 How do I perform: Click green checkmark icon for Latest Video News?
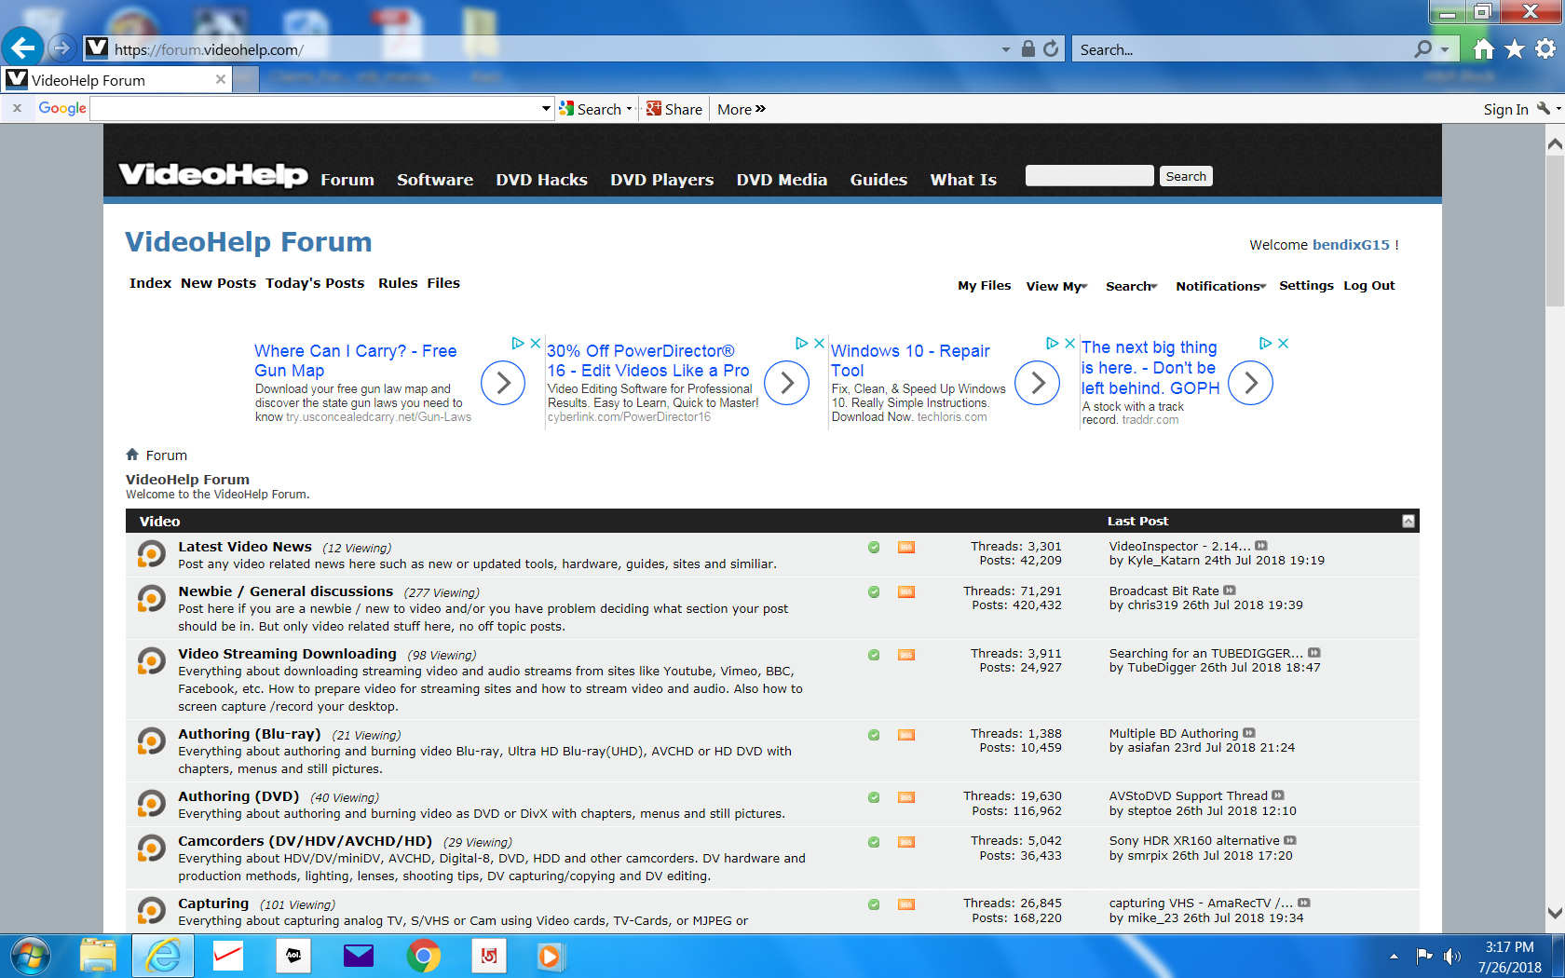(x=874, y=548)
